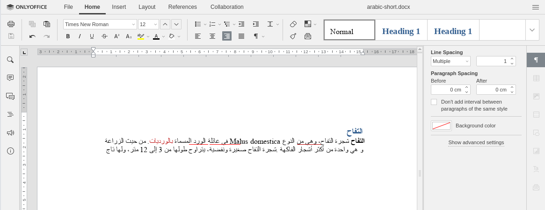Viewport: 545px width, 210px height.
Task: Decrease paragraph indent
Action: (x=241, y=24)
